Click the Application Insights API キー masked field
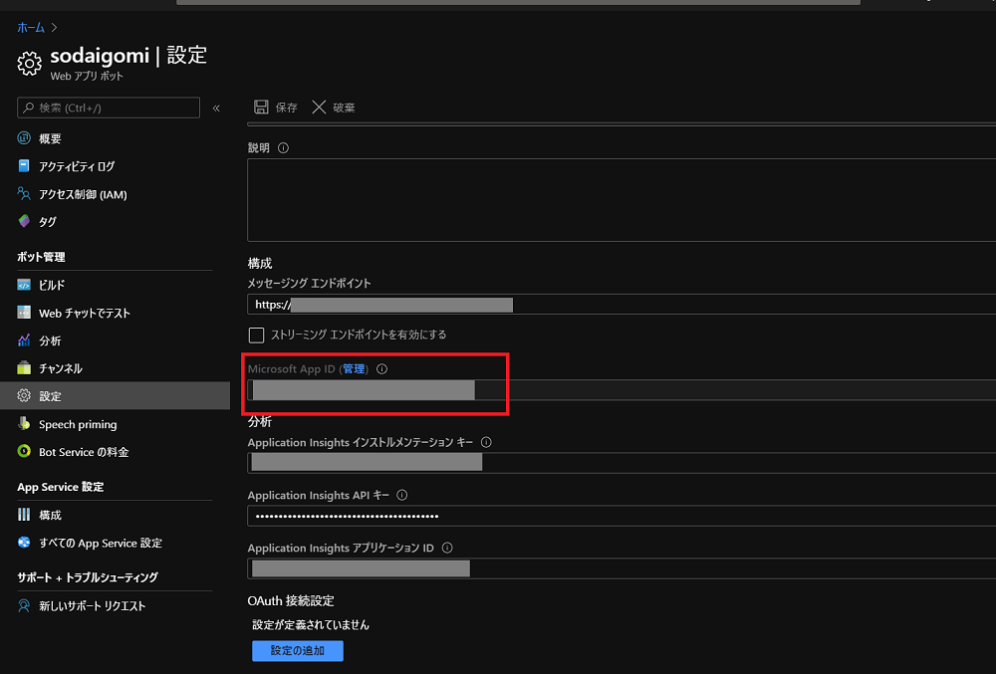Viewport: 996px width, 674px height. pos(622,516)
